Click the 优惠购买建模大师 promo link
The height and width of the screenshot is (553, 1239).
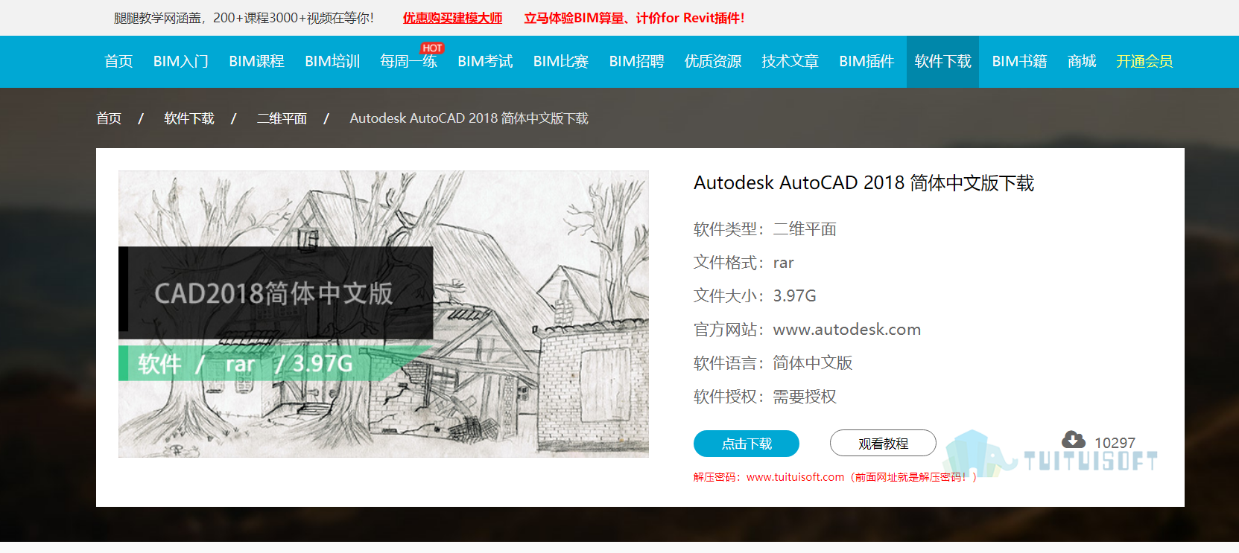(452, 18)
